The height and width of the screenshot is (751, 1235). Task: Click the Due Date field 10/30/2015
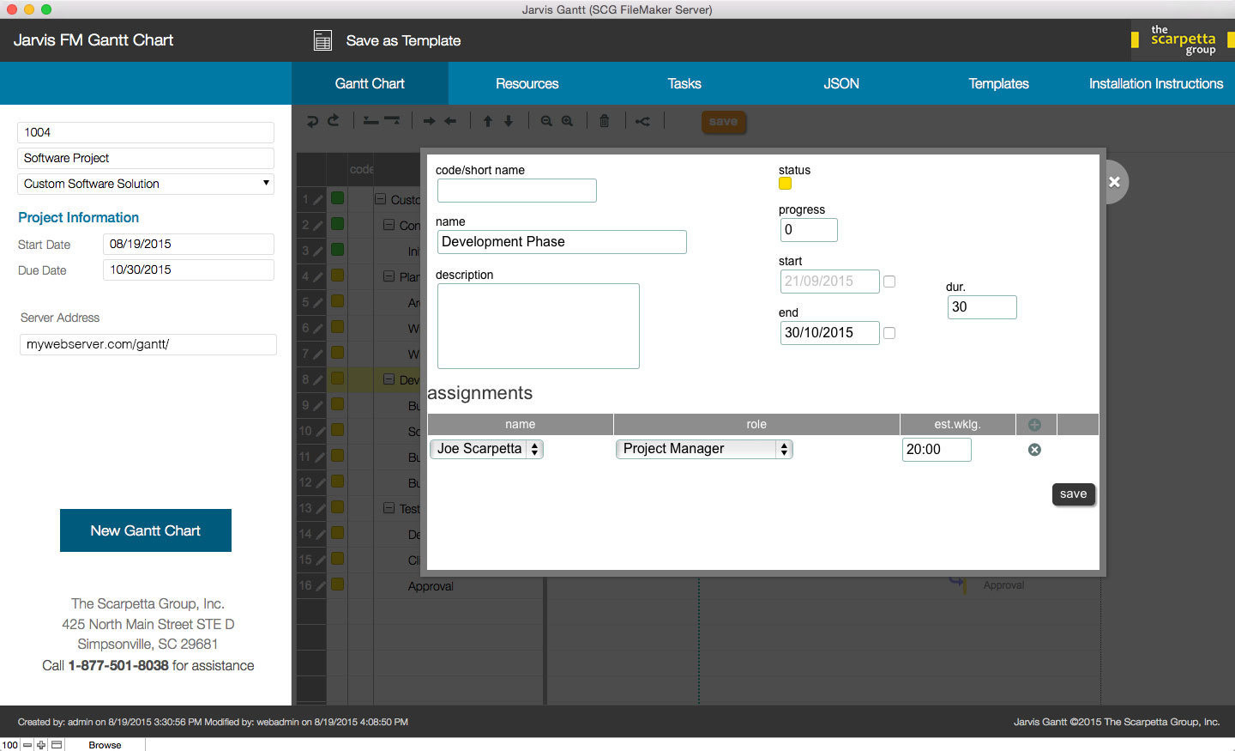[x=189, y=270]
